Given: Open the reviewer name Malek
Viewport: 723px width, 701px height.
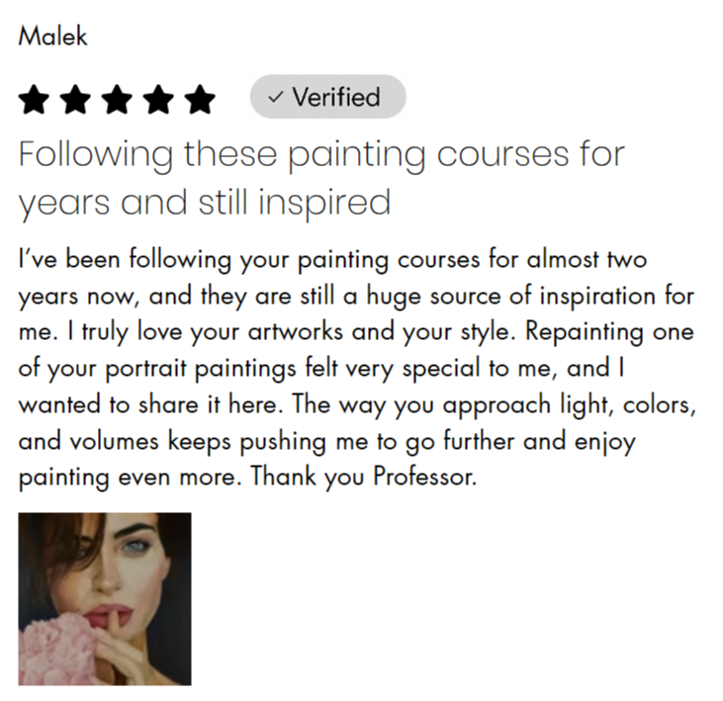Looking at the screenshot, I should [52, 36].
